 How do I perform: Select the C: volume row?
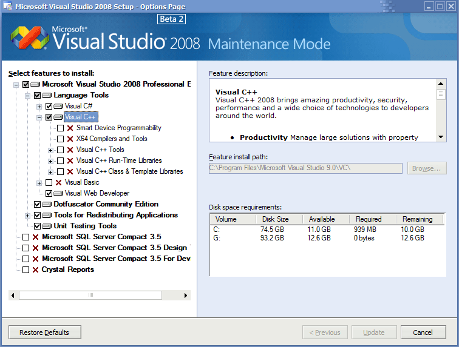328,230
